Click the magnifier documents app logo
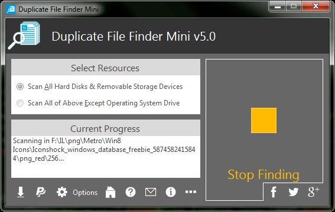 pos(24,35)
